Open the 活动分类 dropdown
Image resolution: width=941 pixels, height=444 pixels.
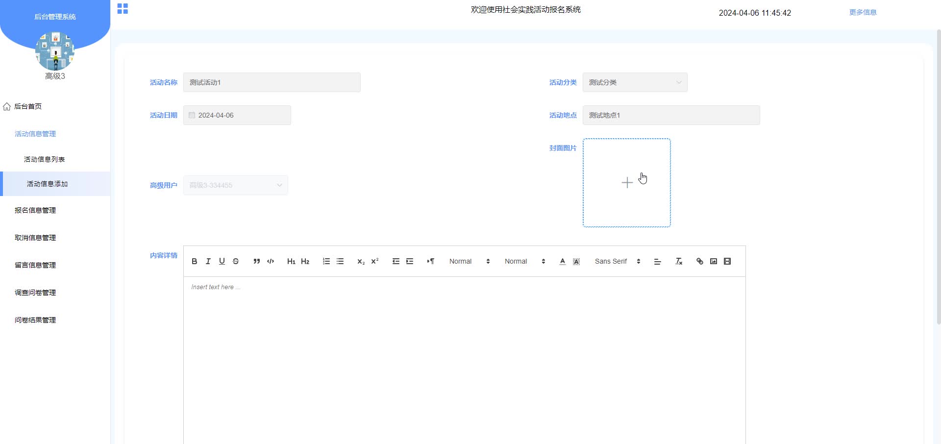click(635, 82)
